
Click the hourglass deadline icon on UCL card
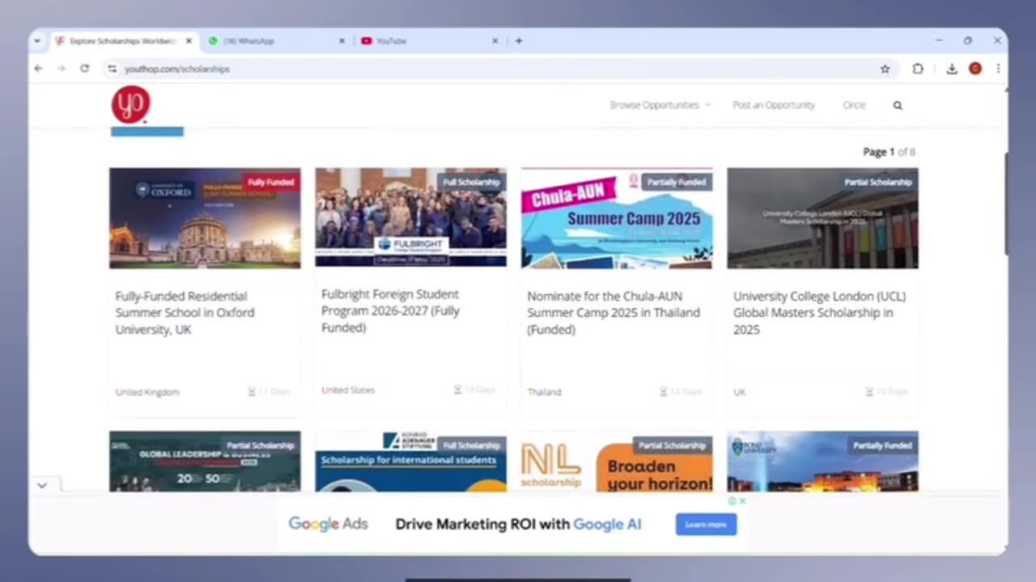point(869,392)
